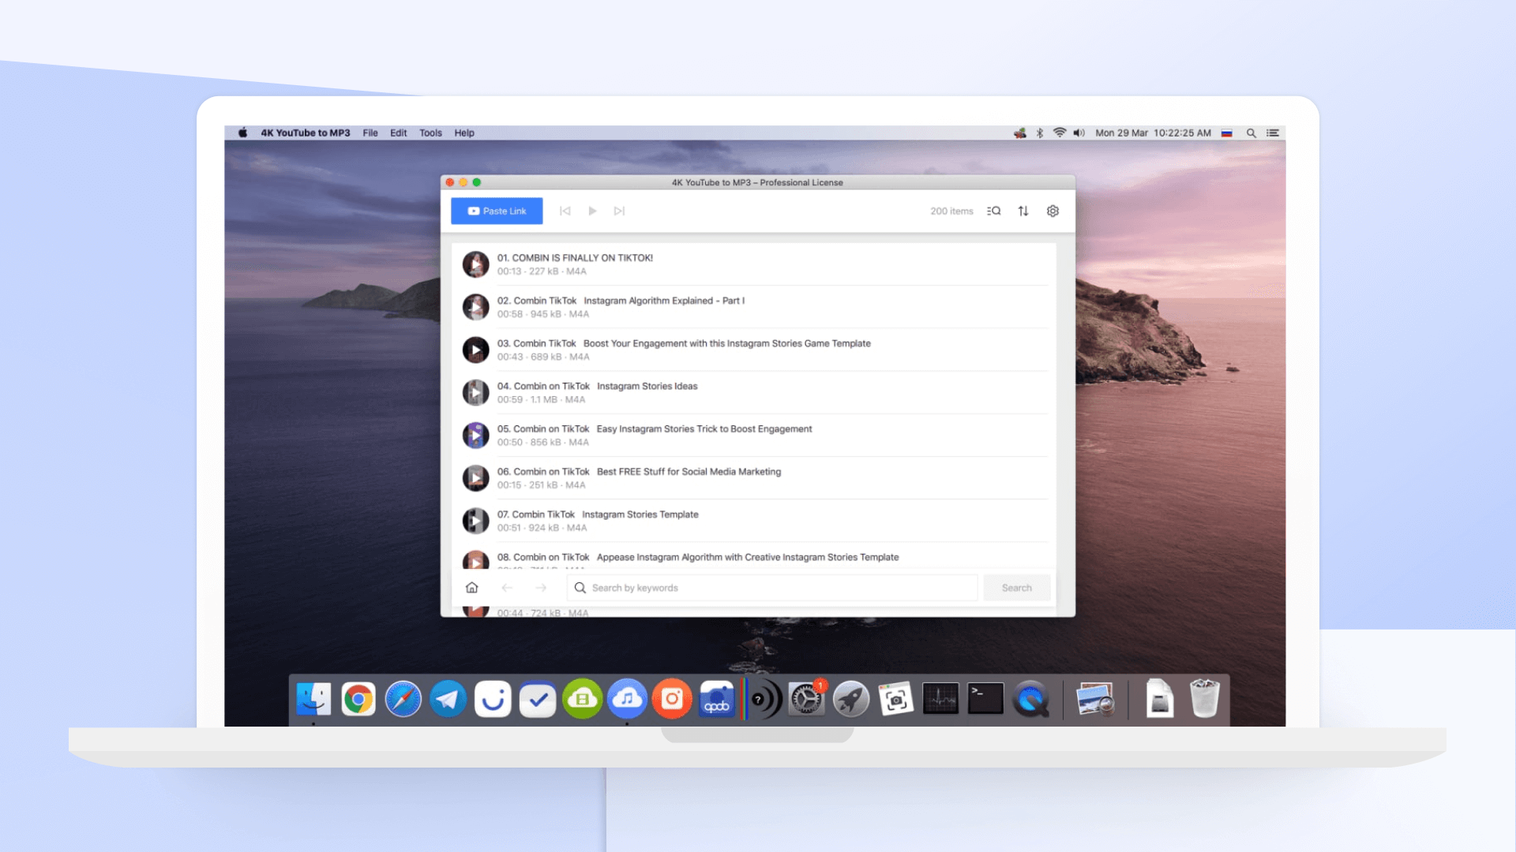Select the play button in toolbar

592,211
